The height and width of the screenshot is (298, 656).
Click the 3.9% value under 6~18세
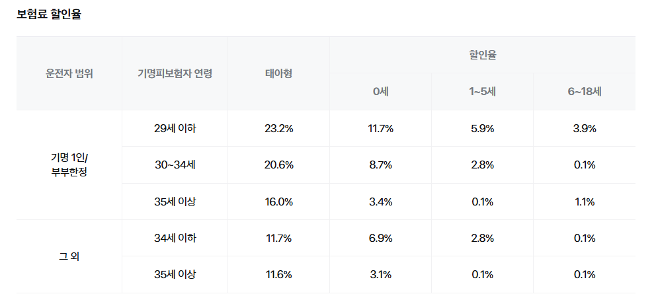tap(584, 129)
